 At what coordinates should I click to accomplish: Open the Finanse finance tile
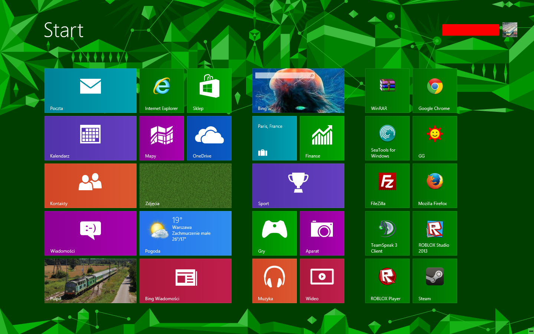click(322, 138)
